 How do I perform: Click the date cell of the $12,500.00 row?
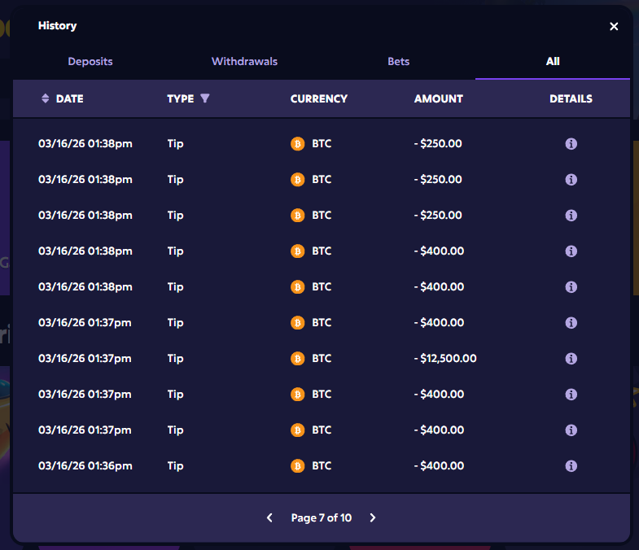click(85, 359)
